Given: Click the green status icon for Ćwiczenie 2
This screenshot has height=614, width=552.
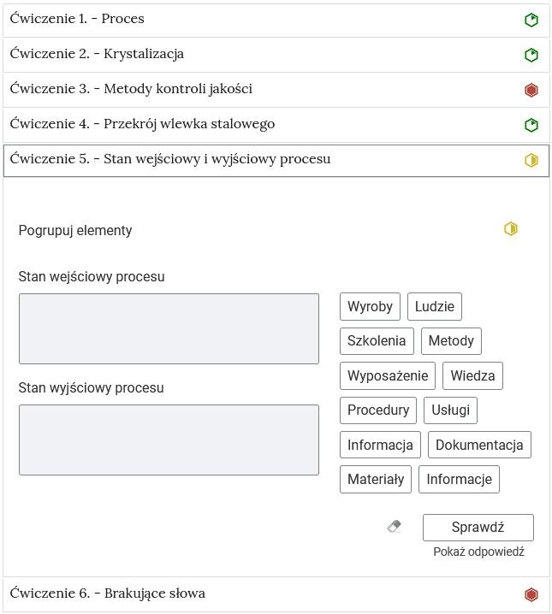Looking at the screenshot, I should [531, 56].
